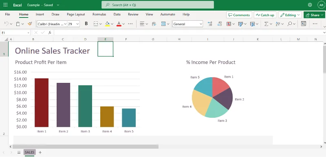Switch to the Formulas tab
Image resolution: width=326 pixels, height=158 pixels.
pyautogui.click(x=99, y=14)
